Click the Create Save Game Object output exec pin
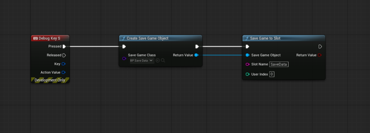 [x=197, y=47]
